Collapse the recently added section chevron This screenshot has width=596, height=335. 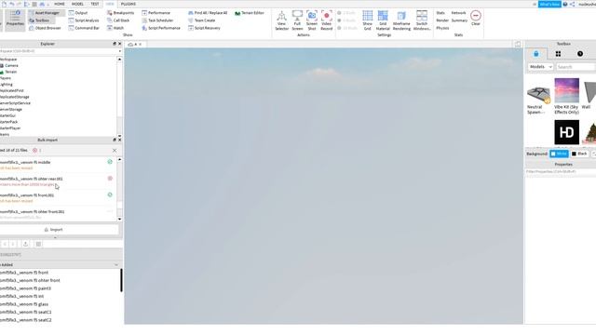coord(116,264)
